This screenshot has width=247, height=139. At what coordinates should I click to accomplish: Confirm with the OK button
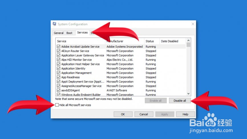pyautogui.click(x=123, y=114)
